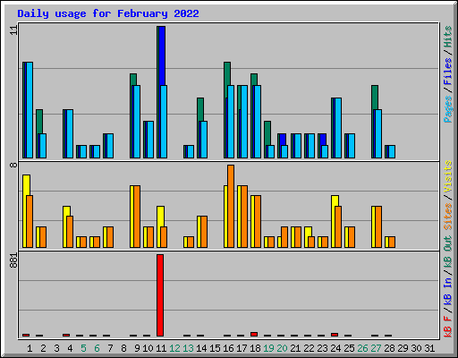Click the yellow "Visits" legend label
458x358 pixels.
tap(447, 177)
